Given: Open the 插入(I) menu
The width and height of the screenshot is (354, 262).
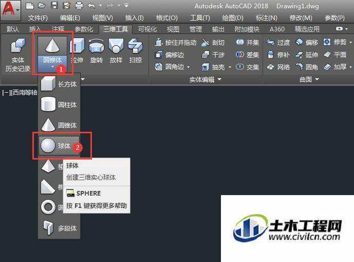Looking at the screenshot, I should click(134, 18).
